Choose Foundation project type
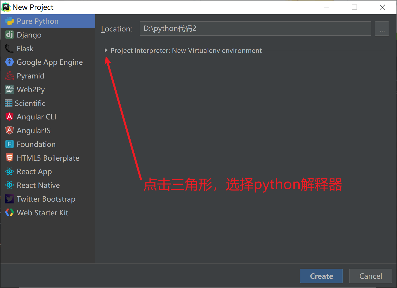 (x=48, y=144)
